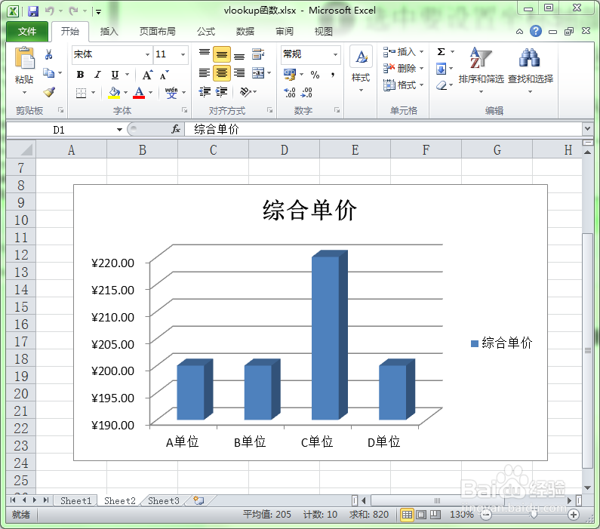Expand the 删除 cells dropdown
This screenshot has height=529, width=600.
(421, 69)
